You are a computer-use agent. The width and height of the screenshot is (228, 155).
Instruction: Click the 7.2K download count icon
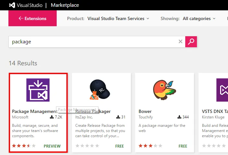tap(52, 117)
